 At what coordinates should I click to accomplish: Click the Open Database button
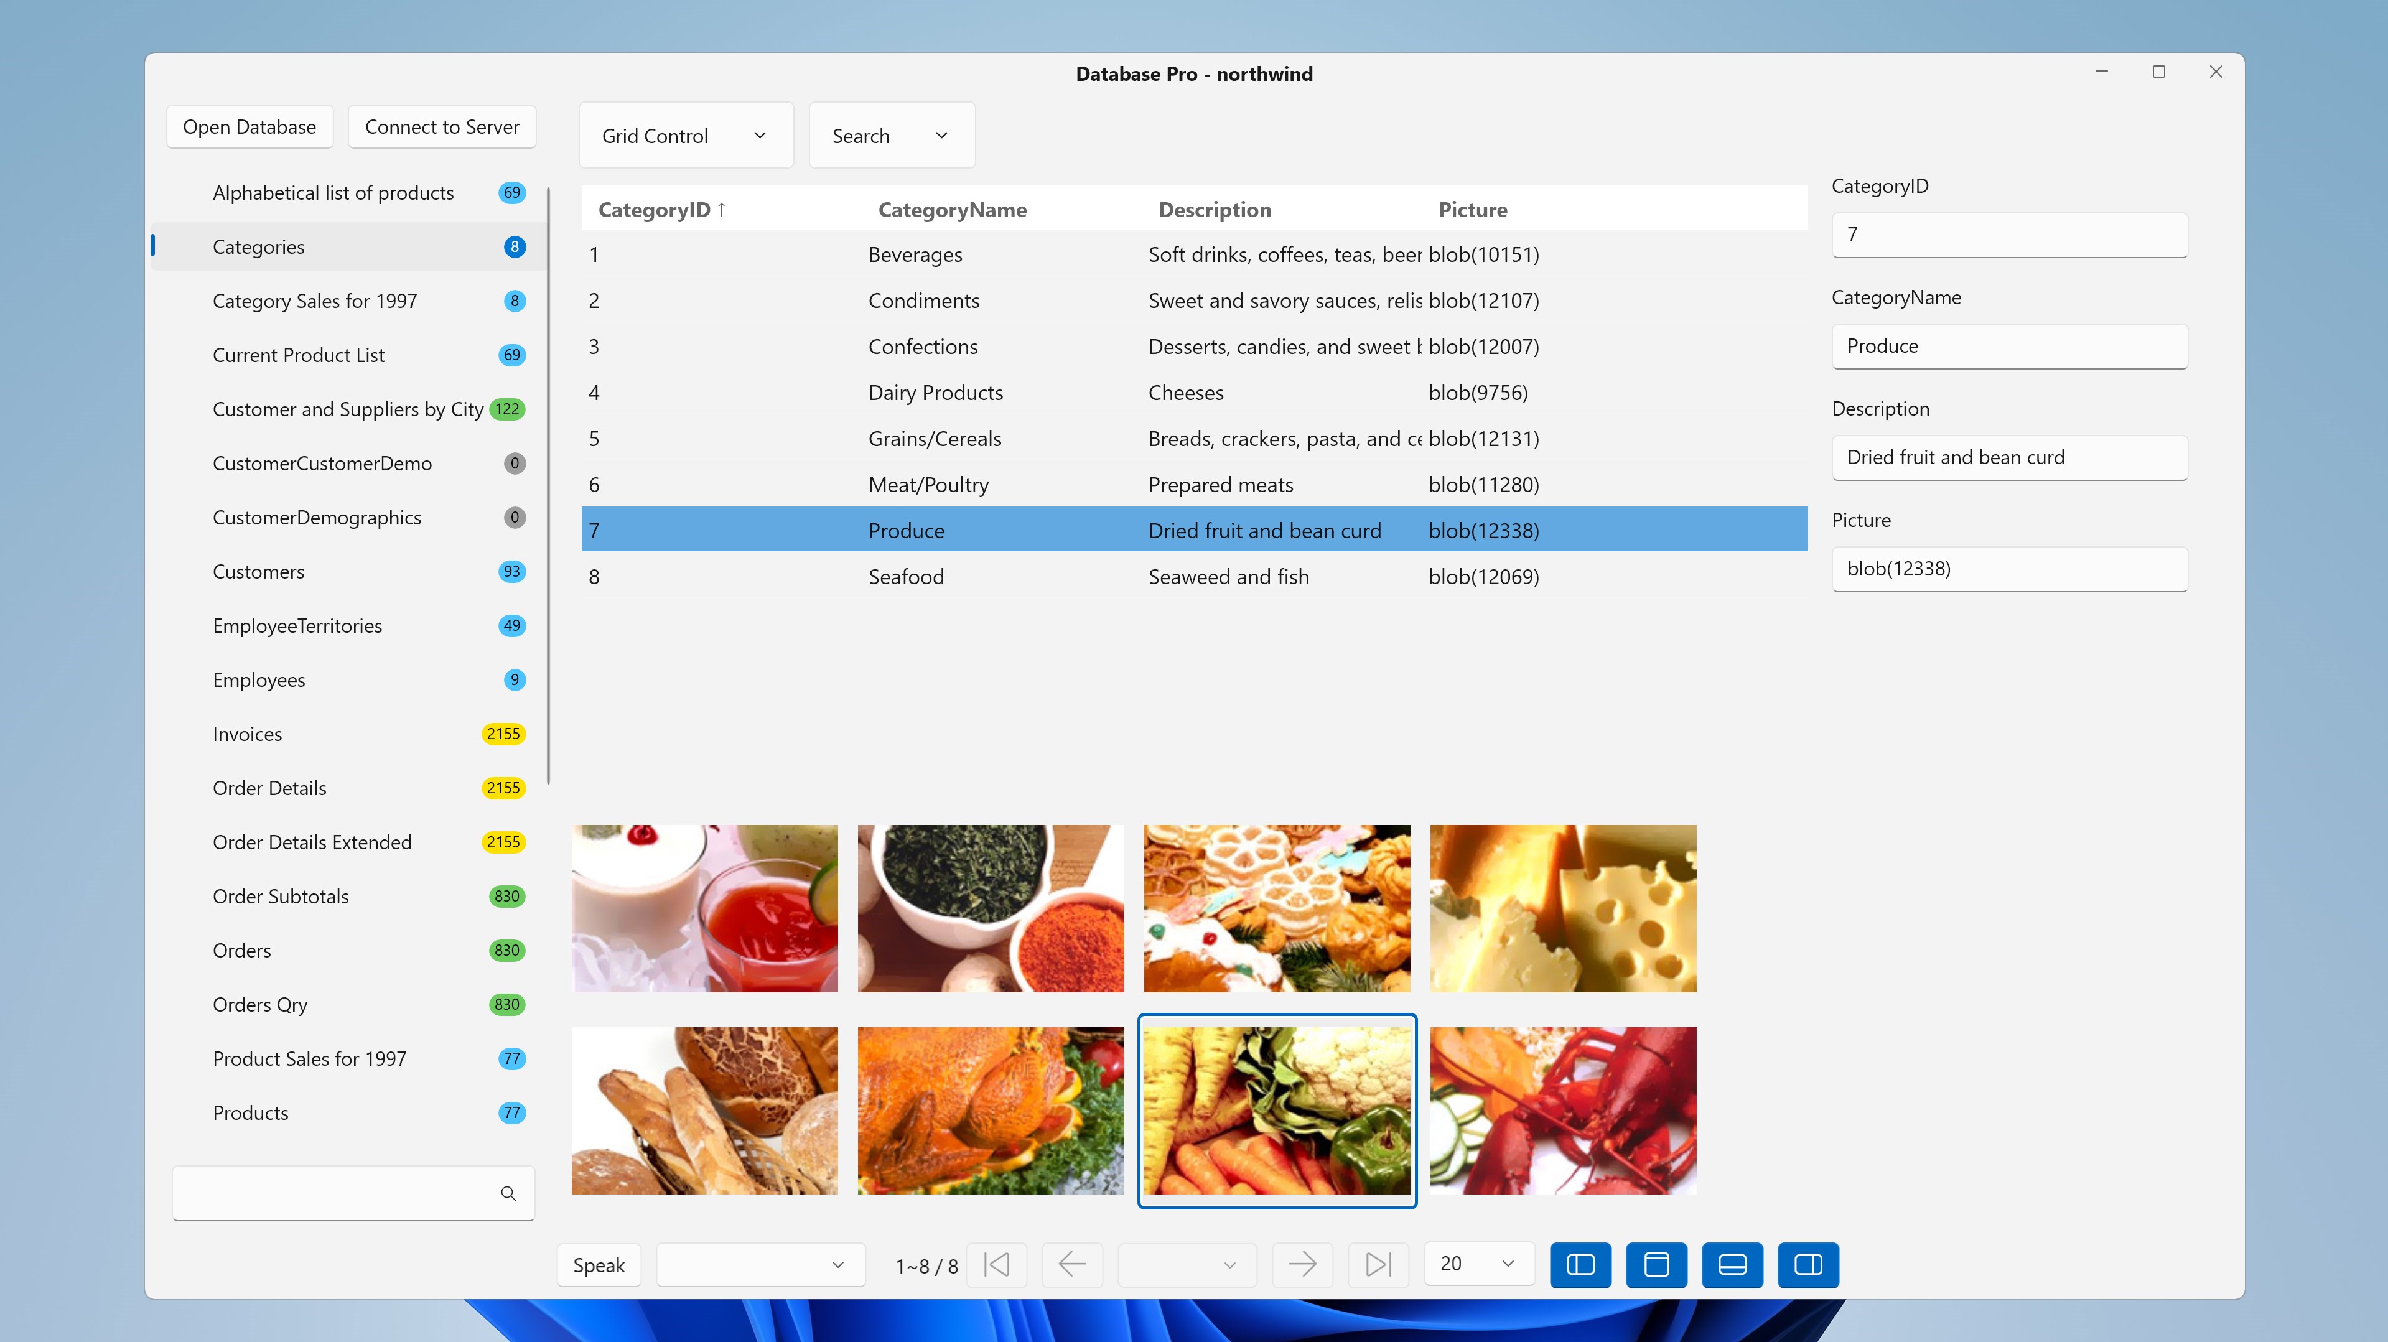(250, 127)
